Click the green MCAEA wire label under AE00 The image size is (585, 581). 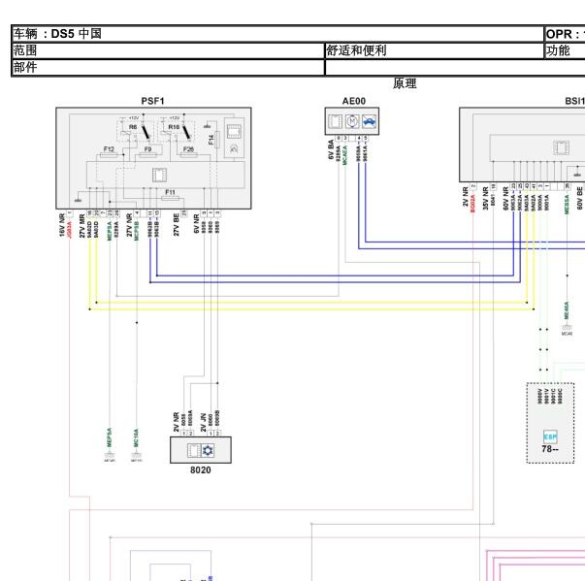pos(344,155)
